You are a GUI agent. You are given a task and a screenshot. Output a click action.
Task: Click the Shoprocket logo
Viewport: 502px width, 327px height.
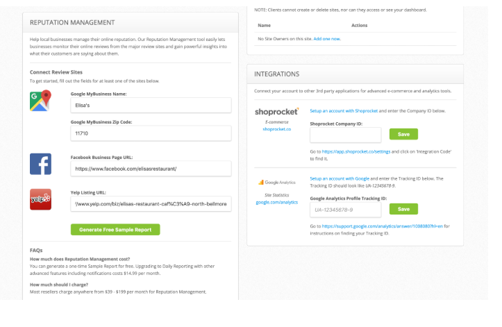276,112
